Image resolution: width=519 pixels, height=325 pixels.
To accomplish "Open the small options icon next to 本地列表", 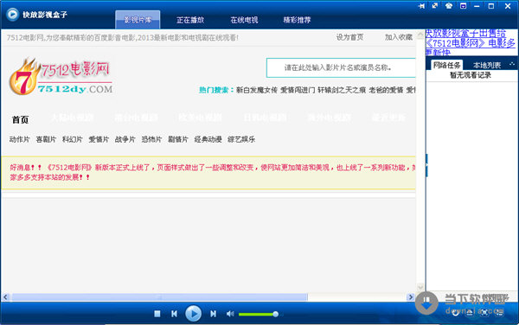I will tap(512, 65).
